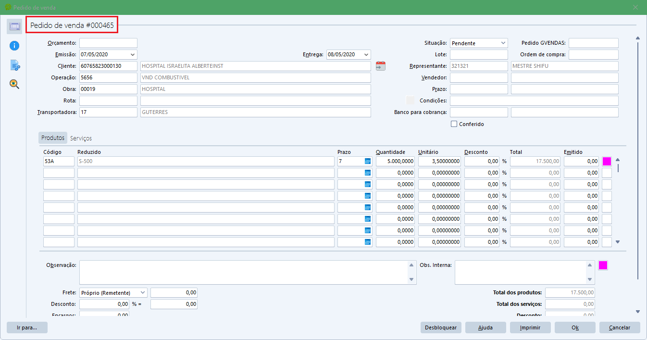Open the sales order form sidebar icon
The width and height of the screenshot is (647, 340).
pos(14,26)
